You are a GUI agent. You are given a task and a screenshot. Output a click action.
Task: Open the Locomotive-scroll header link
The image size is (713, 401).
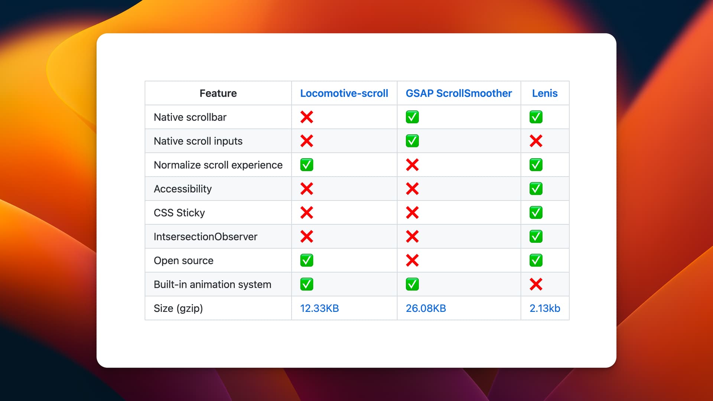344,93
